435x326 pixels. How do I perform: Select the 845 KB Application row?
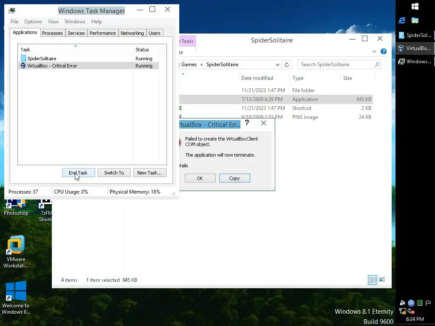(276, 99)
